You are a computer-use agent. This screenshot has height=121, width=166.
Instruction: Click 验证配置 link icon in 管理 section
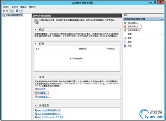click(36, 89)
